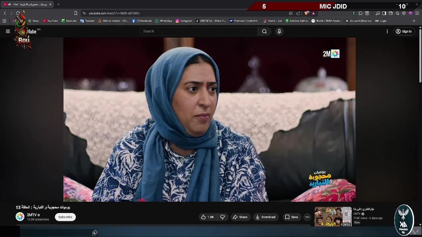
Task: Open the Account | Beacons bookmark
Action: coord(358,21)
